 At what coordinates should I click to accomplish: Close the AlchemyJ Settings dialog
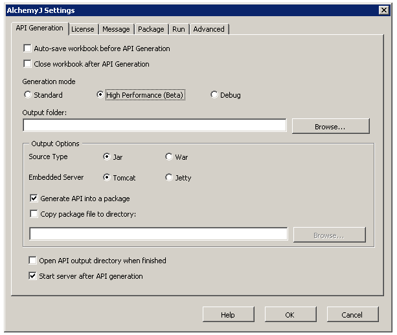coord(383,10)
